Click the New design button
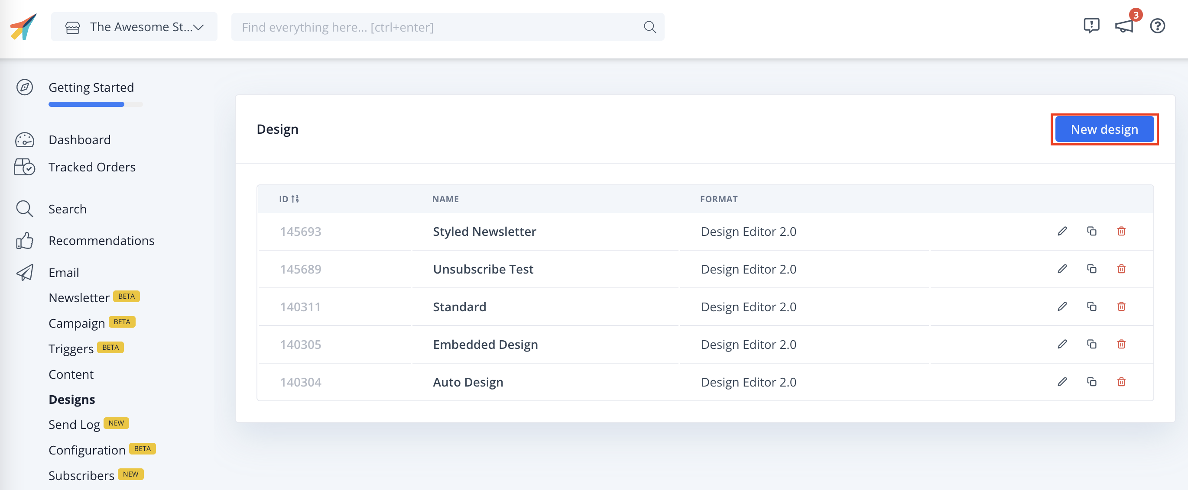 point(1105,129)
